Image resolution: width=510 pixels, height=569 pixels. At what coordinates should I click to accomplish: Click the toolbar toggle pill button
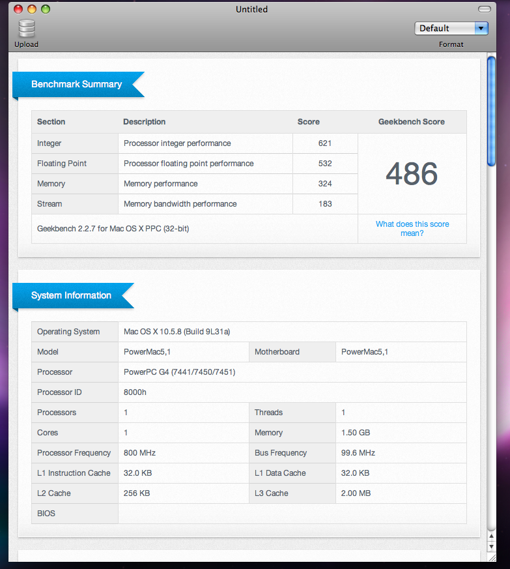click(x=484, y=9)
